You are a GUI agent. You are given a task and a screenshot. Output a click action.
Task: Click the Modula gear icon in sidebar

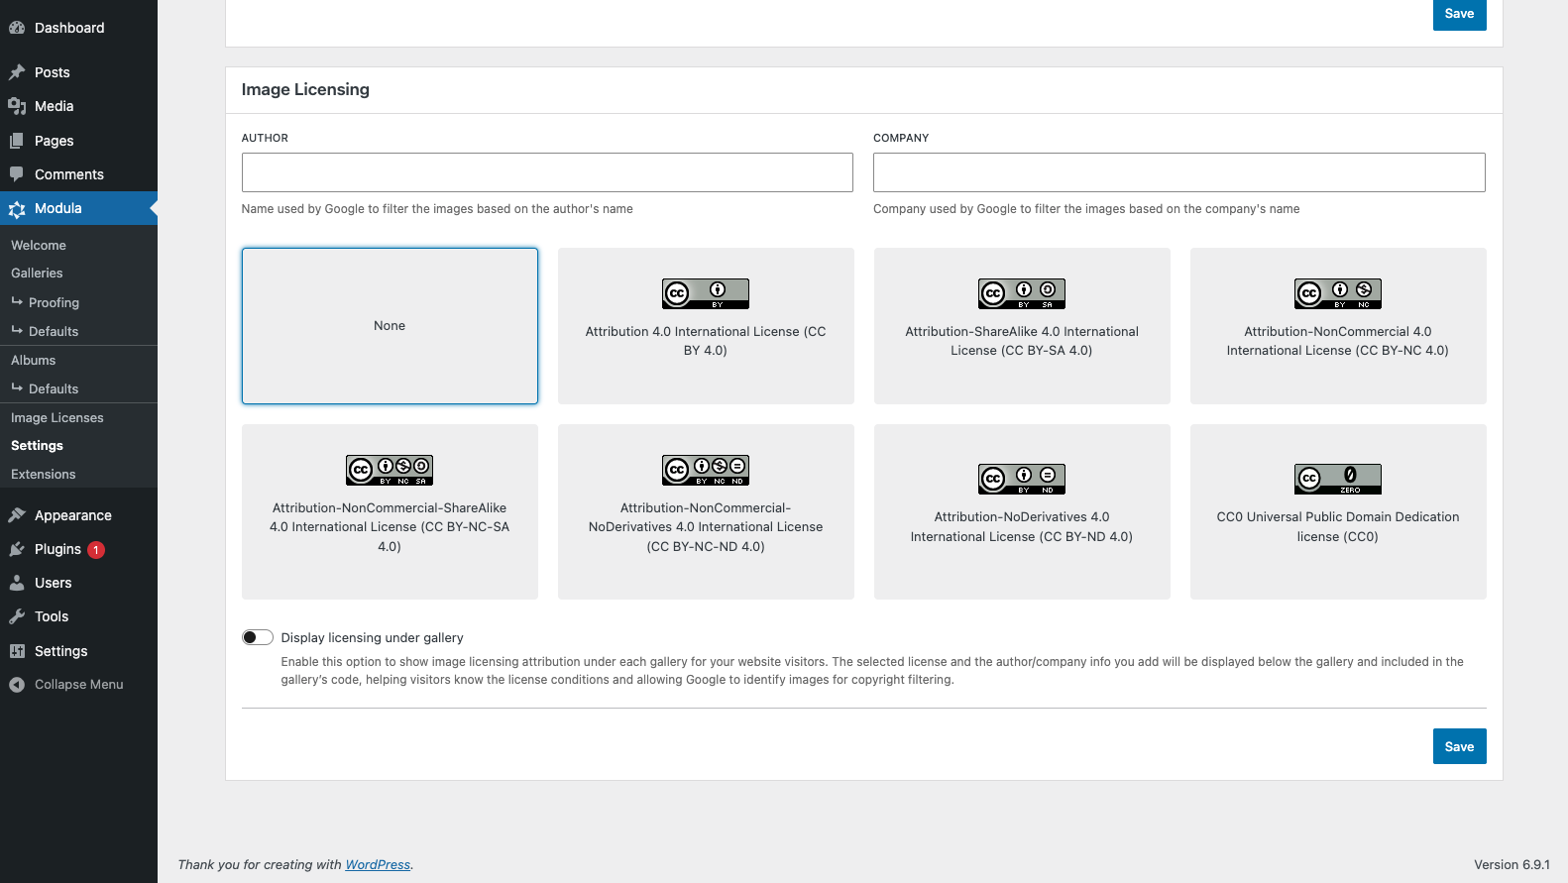[17, 209]
